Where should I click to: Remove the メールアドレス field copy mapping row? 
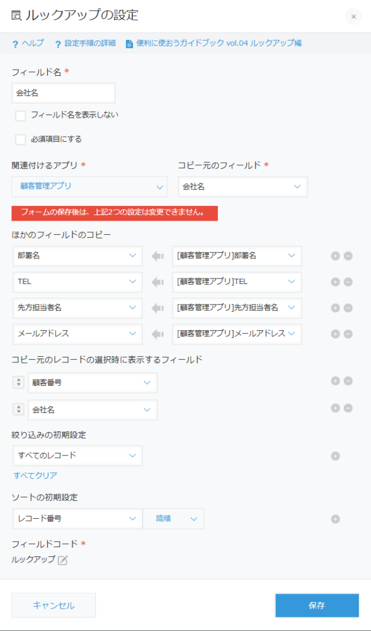(x=348, y=333)
